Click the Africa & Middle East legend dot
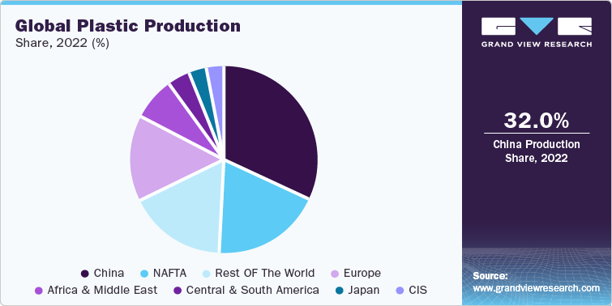This screenshot has width=612, height=306. 38,291
